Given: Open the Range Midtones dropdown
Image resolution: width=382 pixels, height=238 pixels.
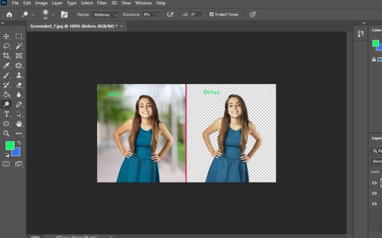Looking at the screenshot, I should [104, 15].
